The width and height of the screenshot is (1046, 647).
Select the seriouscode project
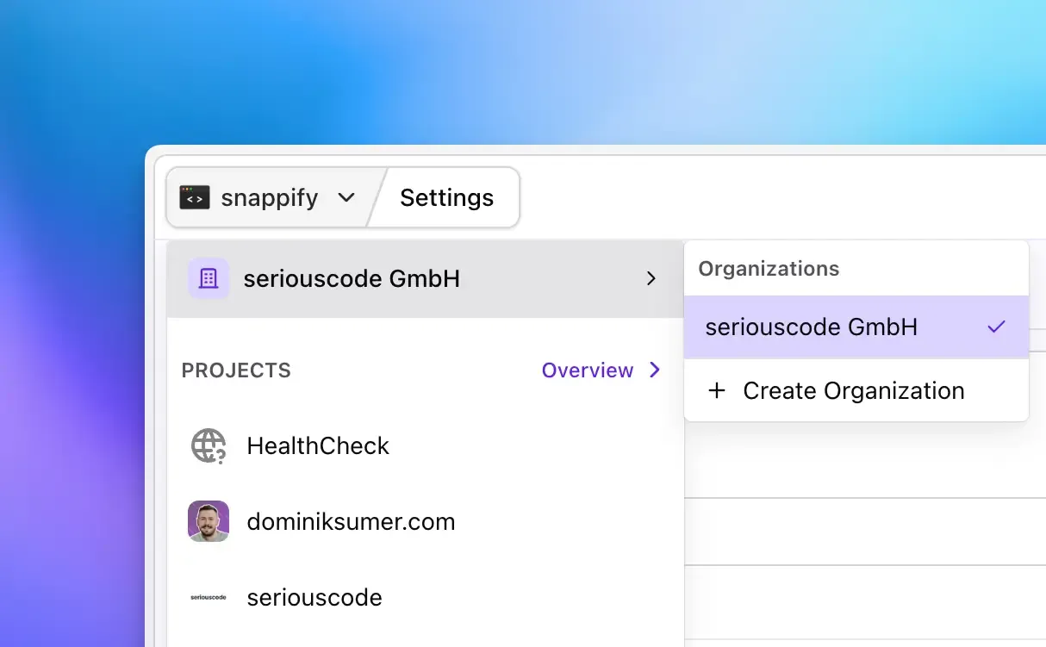click(314, 597)
